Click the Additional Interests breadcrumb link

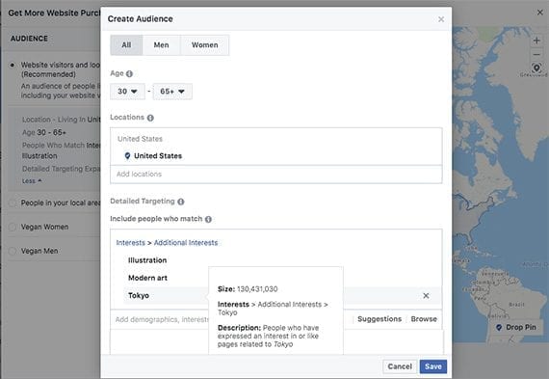pos(186,243)
